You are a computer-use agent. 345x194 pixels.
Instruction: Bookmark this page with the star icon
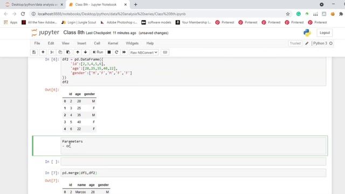point(288,14)
